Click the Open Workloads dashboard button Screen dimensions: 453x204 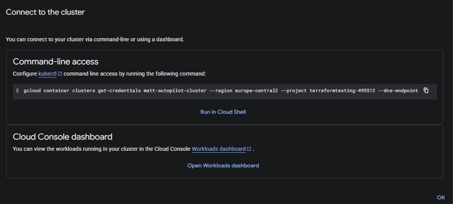click(x=223, y=165)
